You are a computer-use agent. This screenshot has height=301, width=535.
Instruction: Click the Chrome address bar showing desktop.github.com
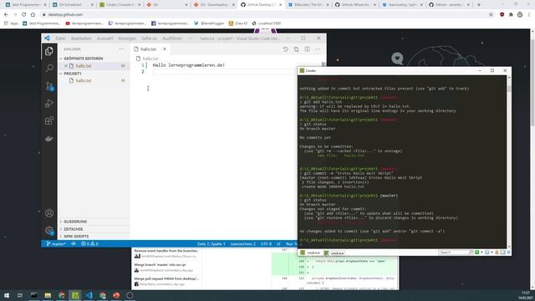pyautogui.click(x=262, y=15)
